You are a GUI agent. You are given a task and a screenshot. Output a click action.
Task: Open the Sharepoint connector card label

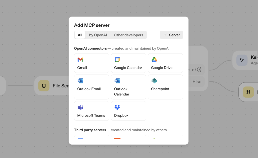[160, 89]
